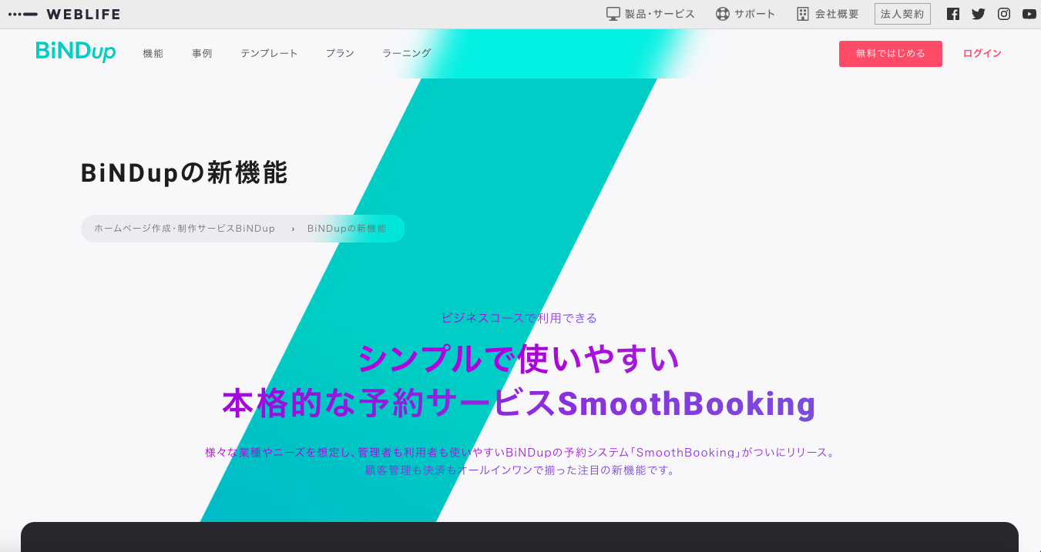Click description line starting 様々な業種やニーズ
This screenshot has width=1041, height=552.
520,453
